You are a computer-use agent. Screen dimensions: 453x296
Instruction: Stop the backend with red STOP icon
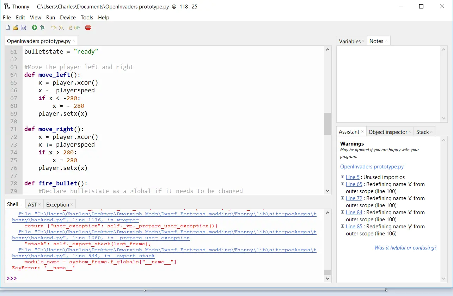88,27
